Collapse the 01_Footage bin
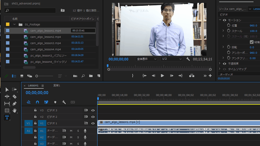 (x=14, y=24)
